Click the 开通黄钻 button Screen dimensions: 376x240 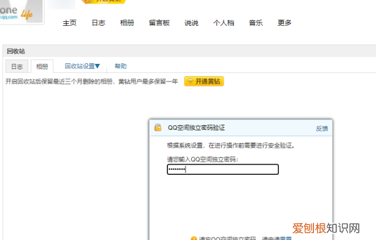tap(204, 81)
